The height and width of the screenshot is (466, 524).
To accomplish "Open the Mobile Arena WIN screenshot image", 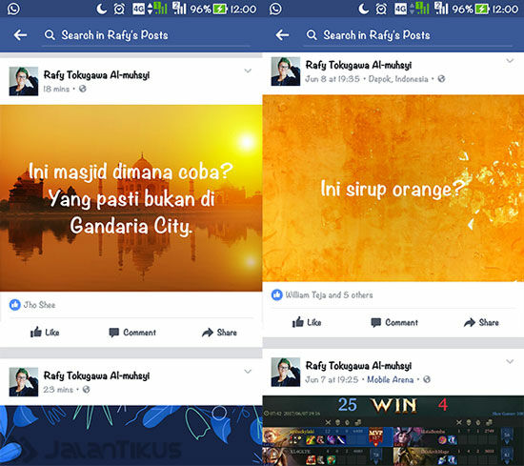I will (393, 431).
